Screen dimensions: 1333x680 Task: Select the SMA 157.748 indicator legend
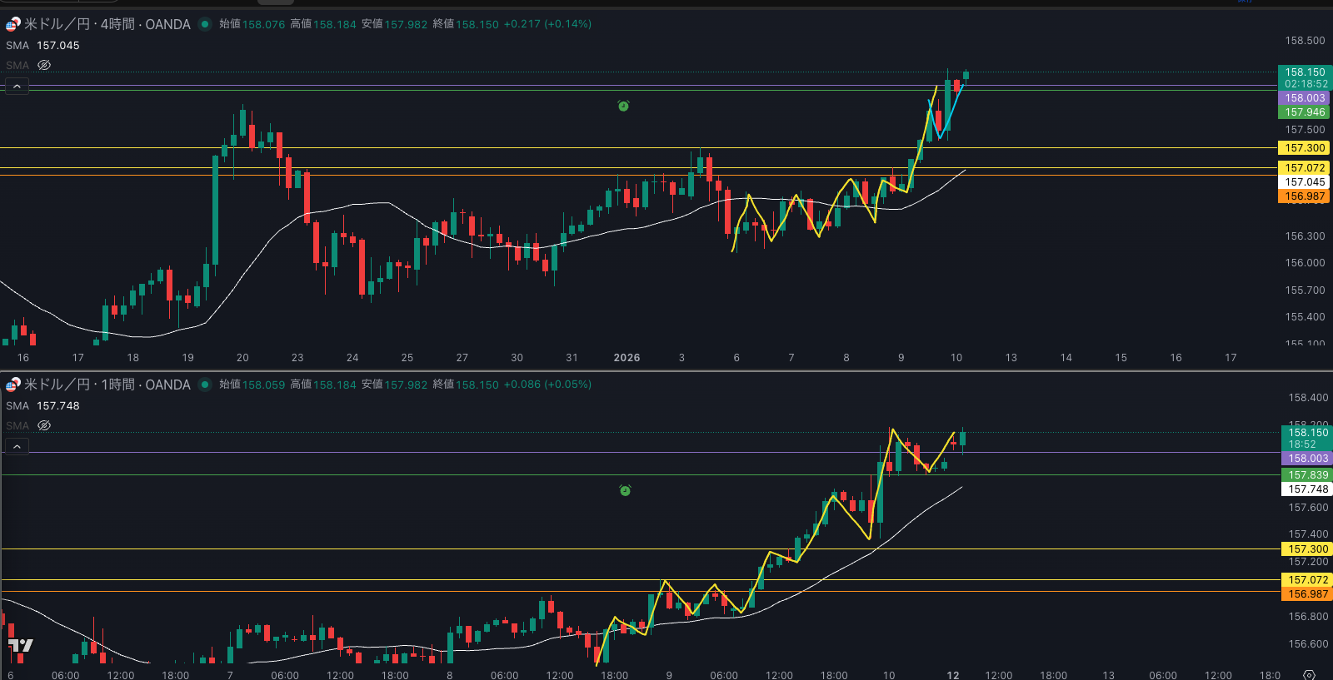tap(42, 406)
